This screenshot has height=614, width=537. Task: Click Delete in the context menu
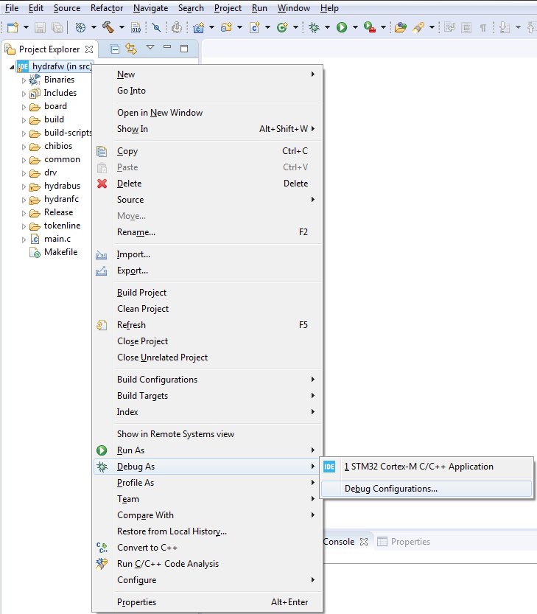(x=208, y=184)
